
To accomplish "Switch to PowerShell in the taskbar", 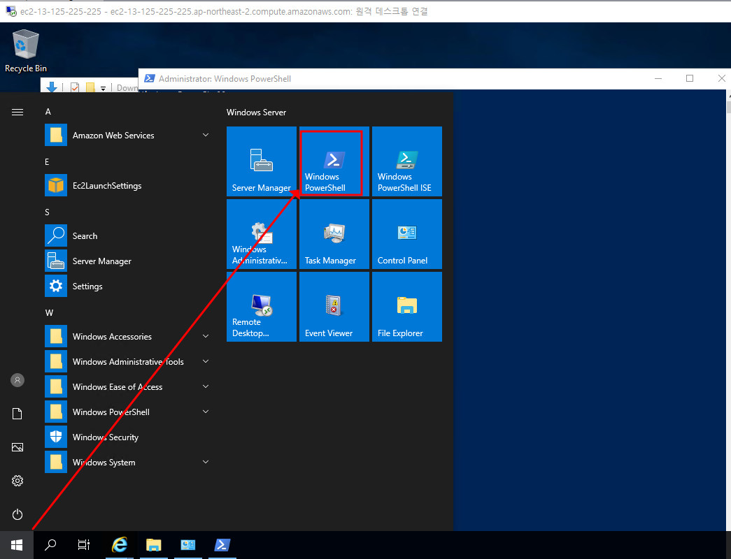I will click(222, 545).
